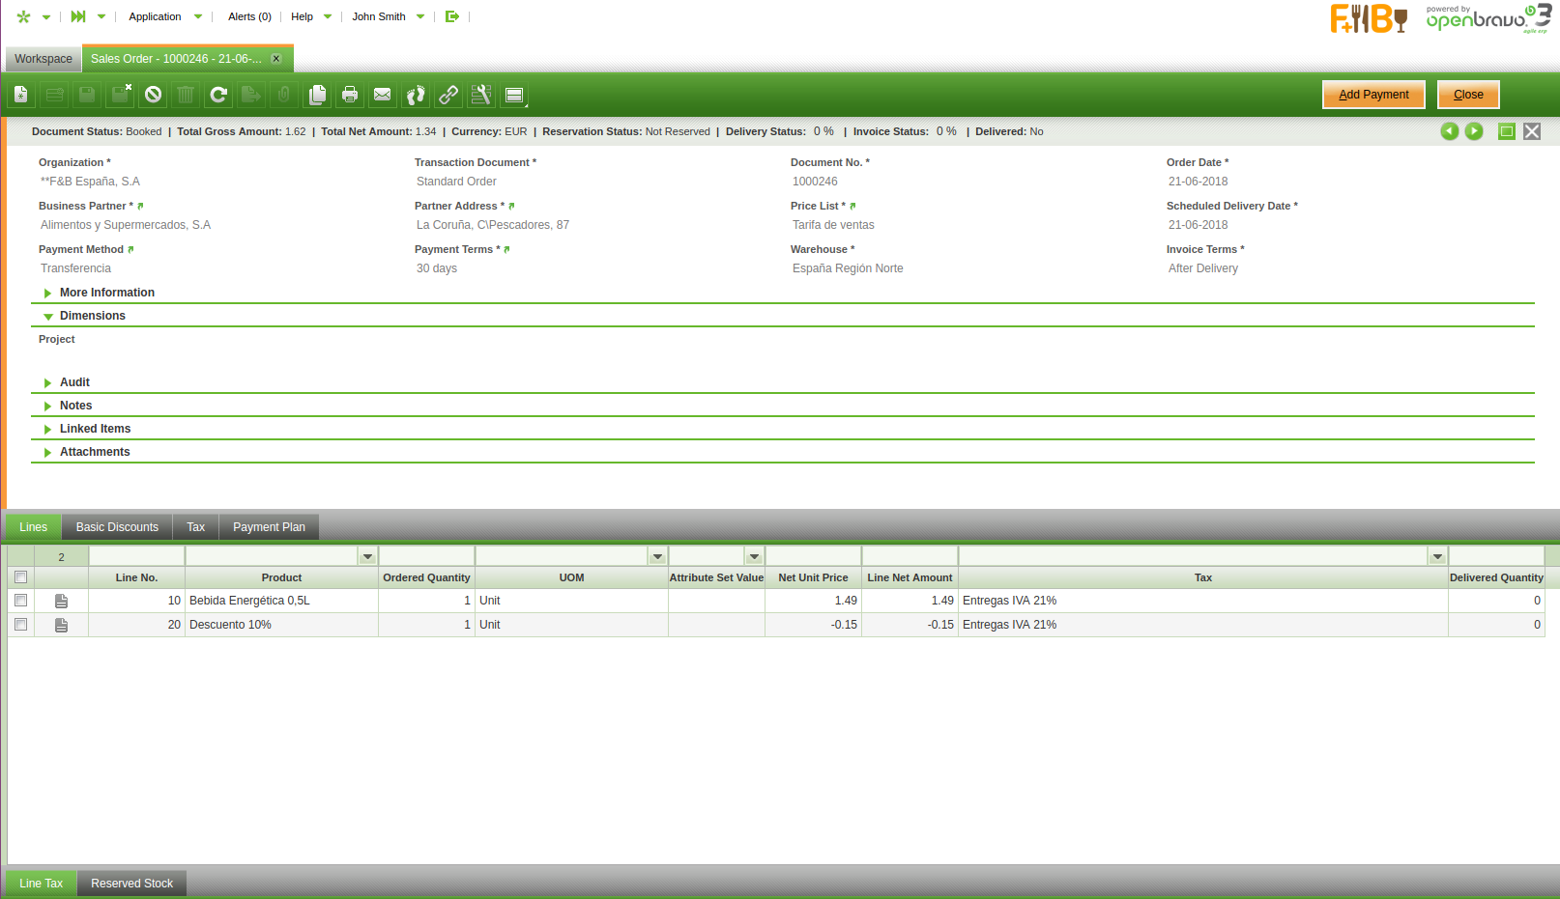Email the sales order via envelope icon
The height and width of the screenshot is (899, 1560).
(x=383, y=95)
